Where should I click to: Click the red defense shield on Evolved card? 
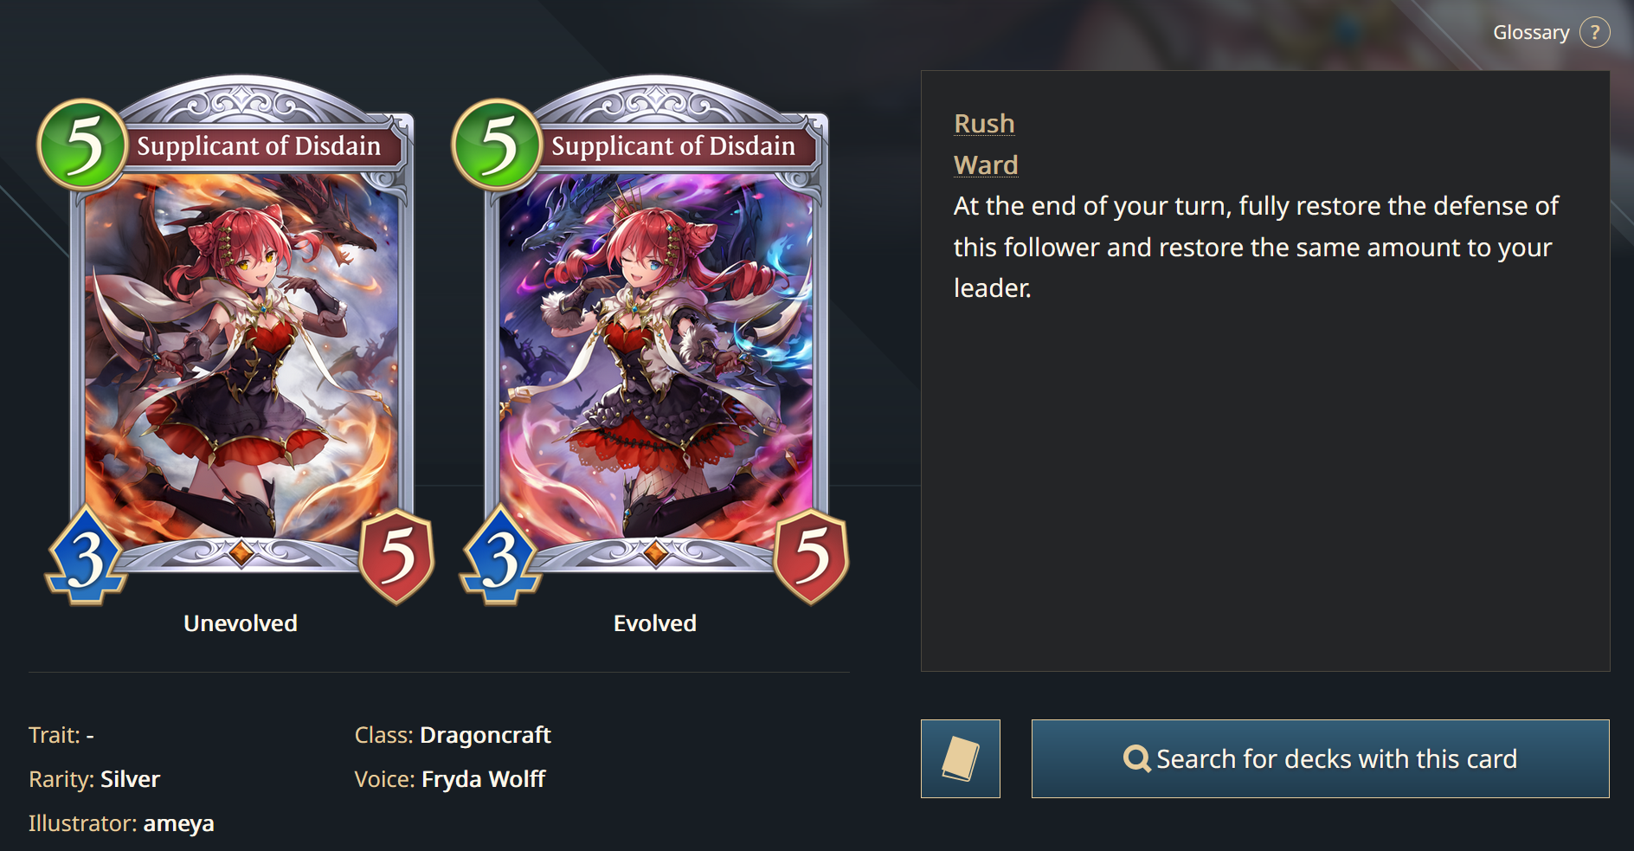[x=811, y=557]
